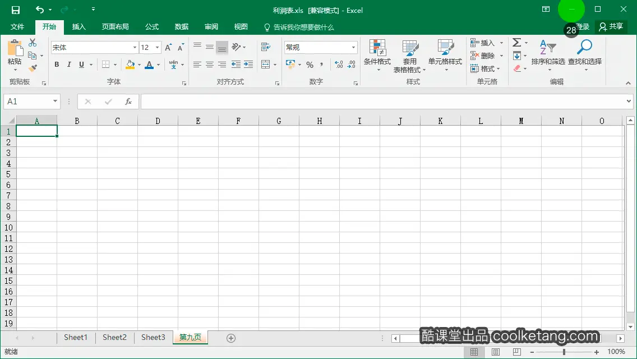
Task: Apply comma style format
Action: tap(321, 65)
